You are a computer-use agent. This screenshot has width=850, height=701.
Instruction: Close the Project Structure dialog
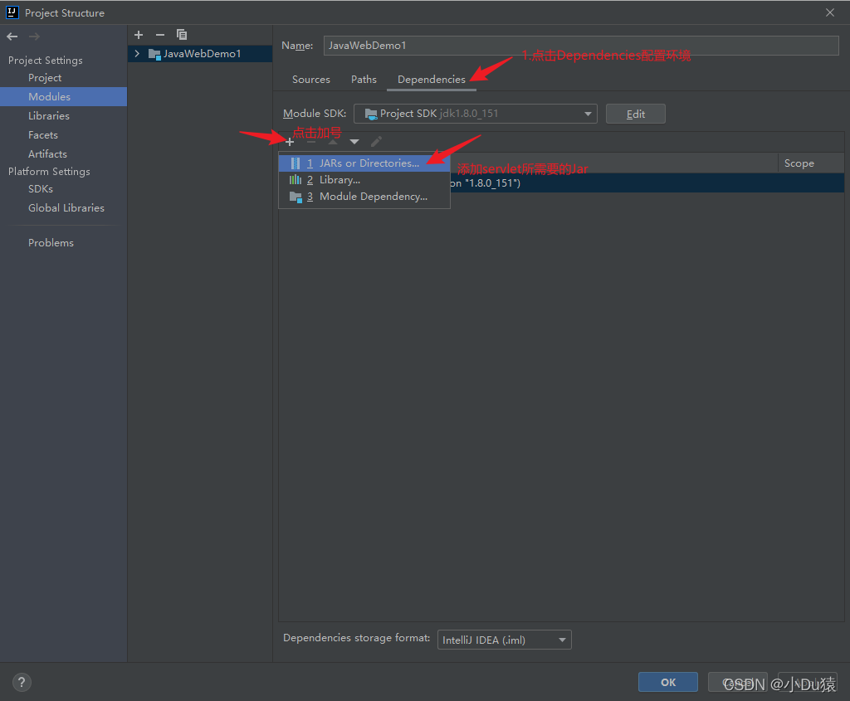[x=830, y=12]
